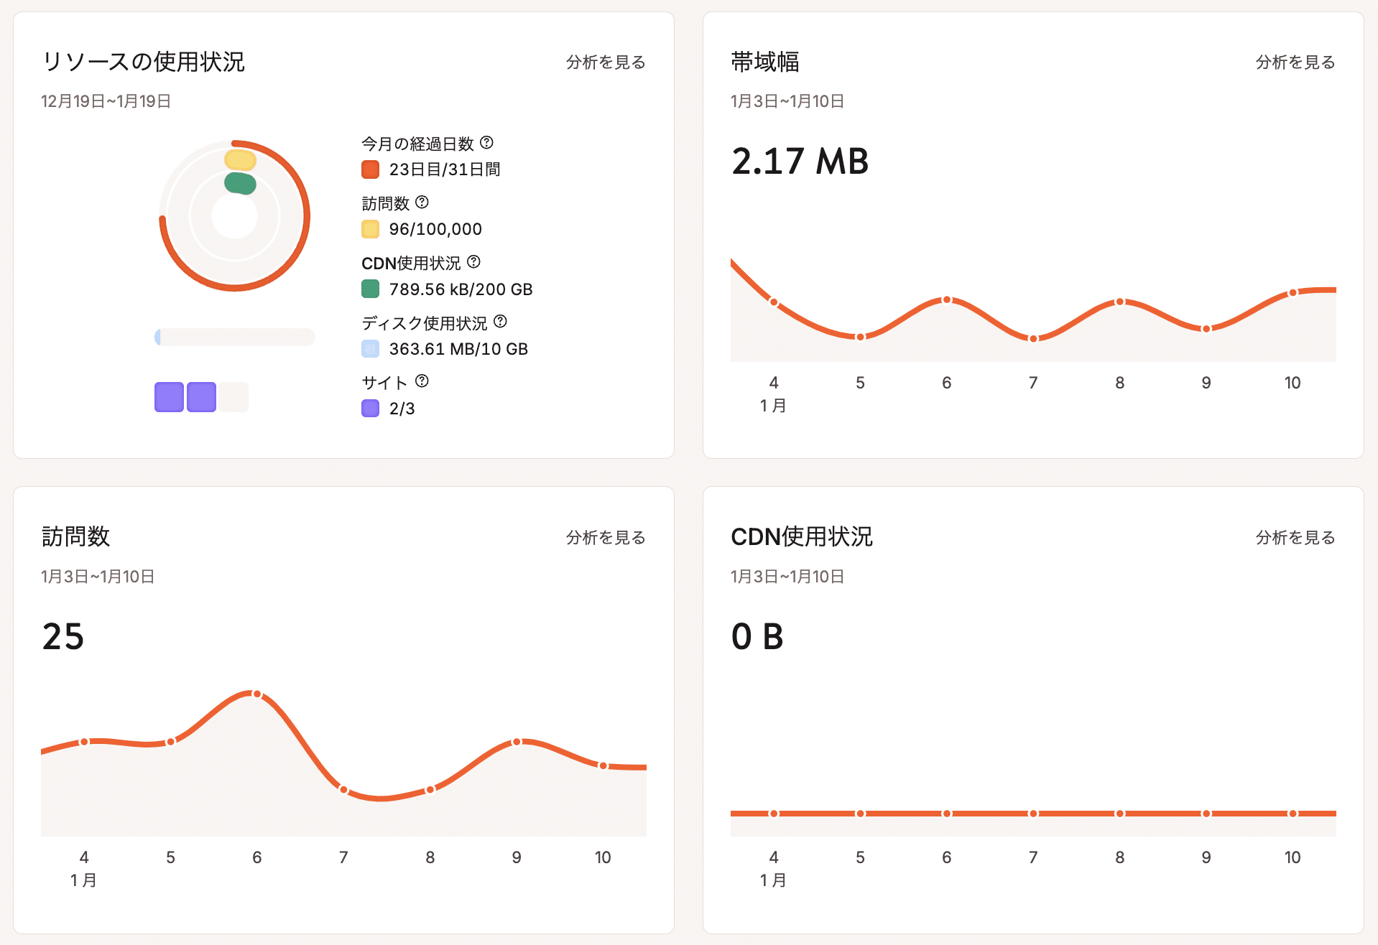Click the CDN使用状況 card title

802,537
